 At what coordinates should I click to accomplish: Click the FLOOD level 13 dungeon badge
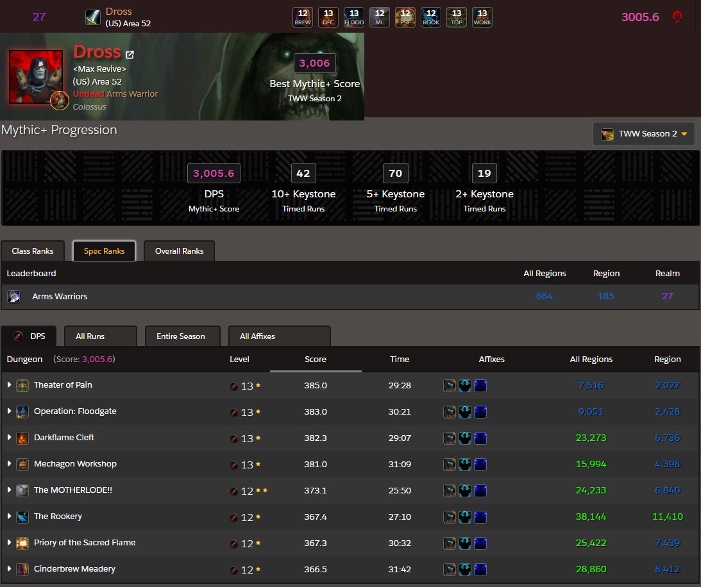(354, 17)
